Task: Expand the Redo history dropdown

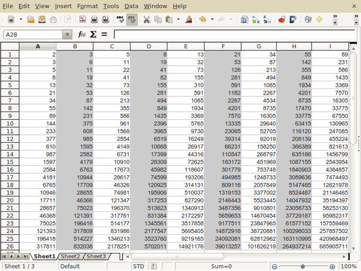Action: [231, 20]
